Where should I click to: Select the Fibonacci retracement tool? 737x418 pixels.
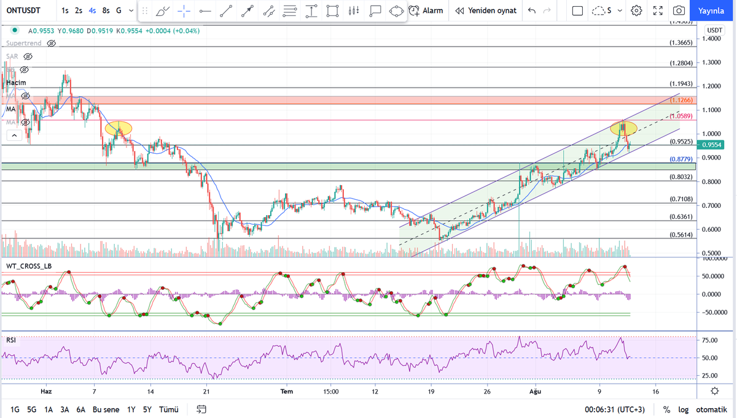point(290,10)
